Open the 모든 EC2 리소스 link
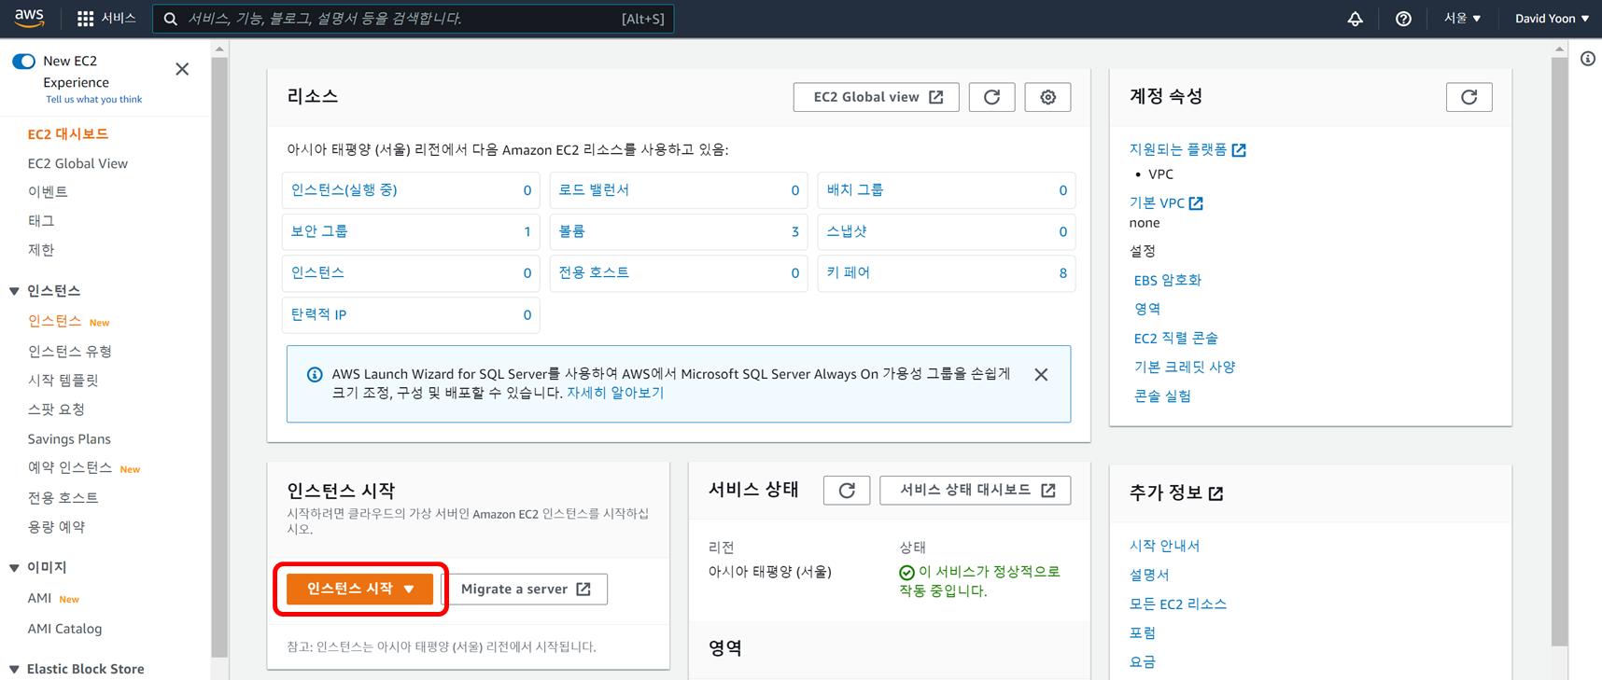This screenshot has width=1602, height=680. [1178, 604]
